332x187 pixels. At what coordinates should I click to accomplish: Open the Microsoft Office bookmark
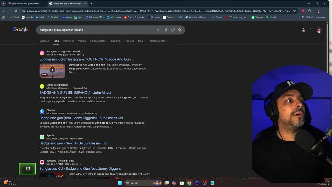[x=94, y=17]
